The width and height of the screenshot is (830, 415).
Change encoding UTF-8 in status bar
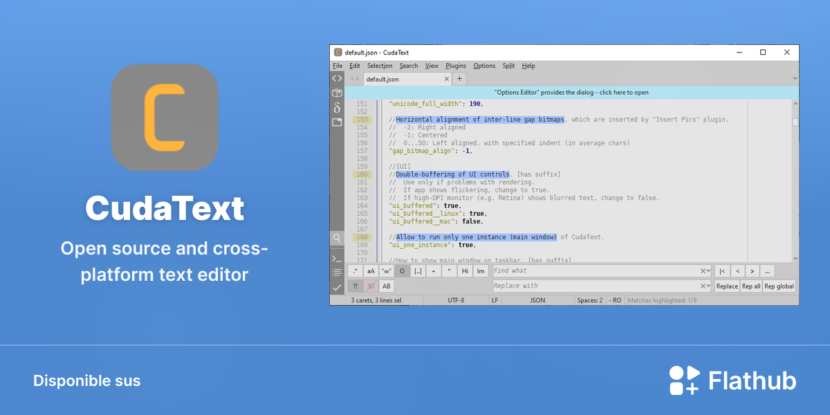(x=456, y=300)
